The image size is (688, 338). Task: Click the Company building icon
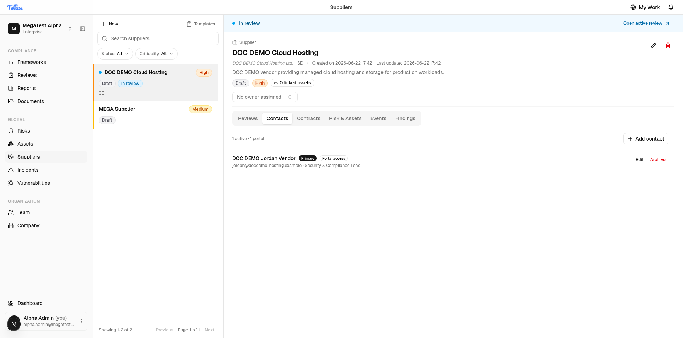coord(11,225)
